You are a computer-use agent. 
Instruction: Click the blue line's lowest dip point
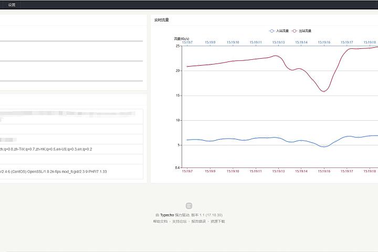324,146
